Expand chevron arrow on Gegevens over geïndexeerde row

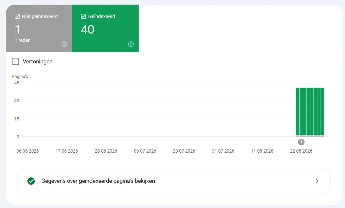[x=317, y=181]
